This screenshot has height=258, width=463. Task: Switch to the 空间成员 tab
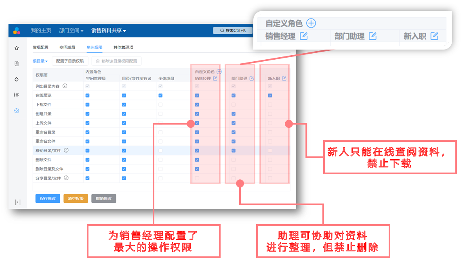[67, 48]
